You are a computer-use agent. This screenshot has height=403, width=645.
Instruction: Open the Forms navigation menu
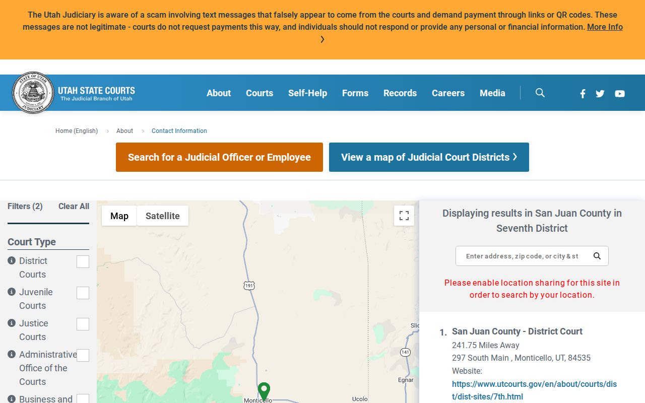pyautogui.click(x=355, y=93)
